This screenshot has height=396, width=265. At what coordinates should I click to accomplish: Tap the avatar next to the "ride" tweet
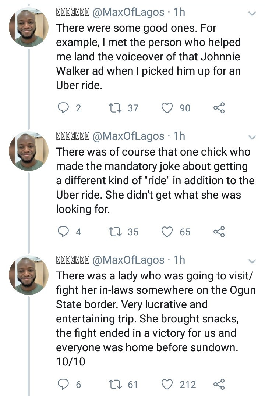pyautogui.click(x=29, y=151)
